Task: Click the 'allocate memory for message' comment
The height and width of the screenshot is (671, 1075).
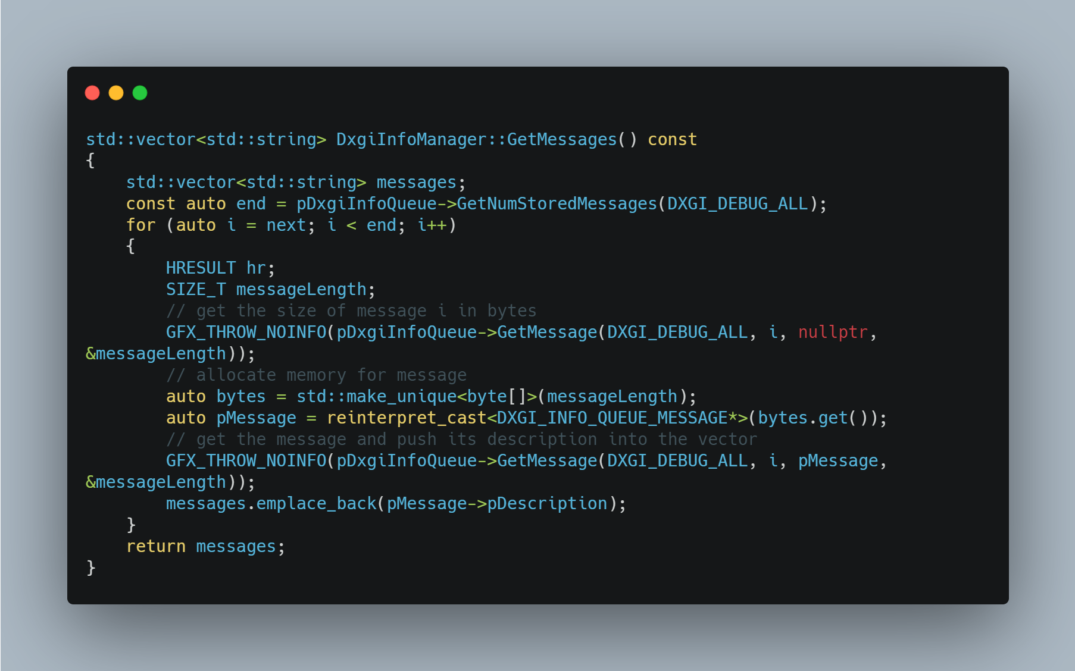Action: click(316, 375)
